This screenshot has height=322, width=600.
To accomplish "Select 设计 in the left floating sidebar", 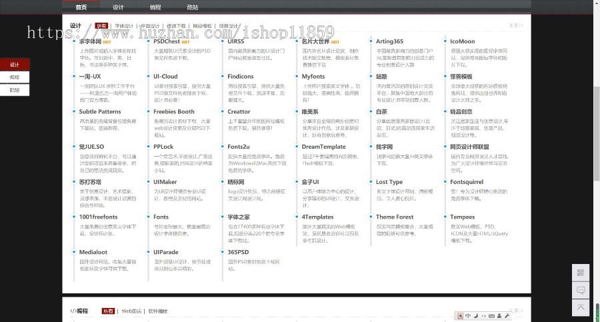I will [15, 64].
